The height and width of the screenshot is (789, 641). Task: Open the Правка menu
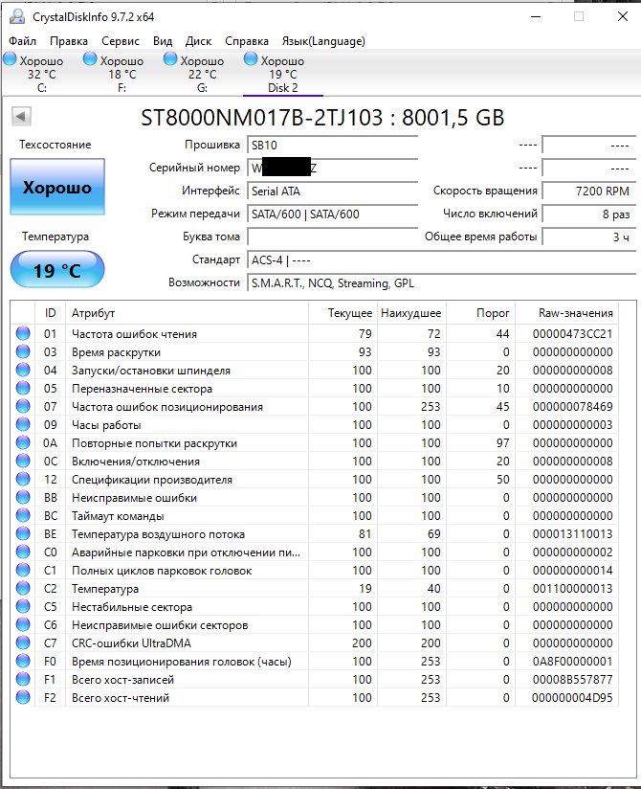point(69,41)
